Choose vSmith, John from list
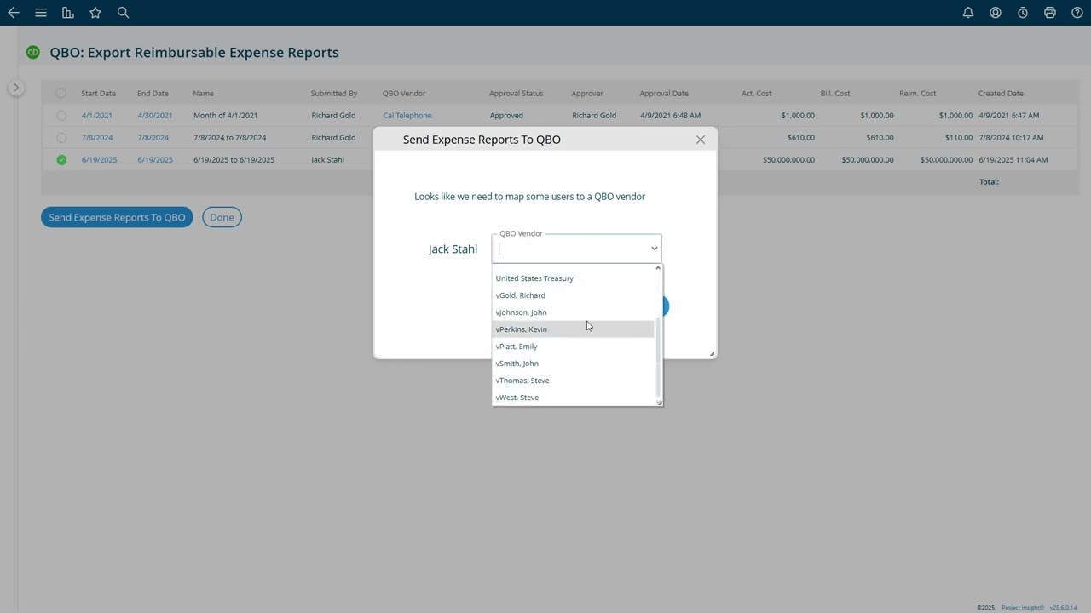 pos(573,364)
